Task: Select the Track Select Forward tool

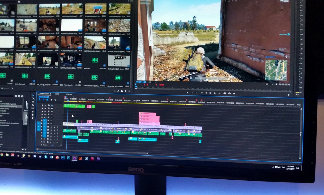Action: coord(33,98)
